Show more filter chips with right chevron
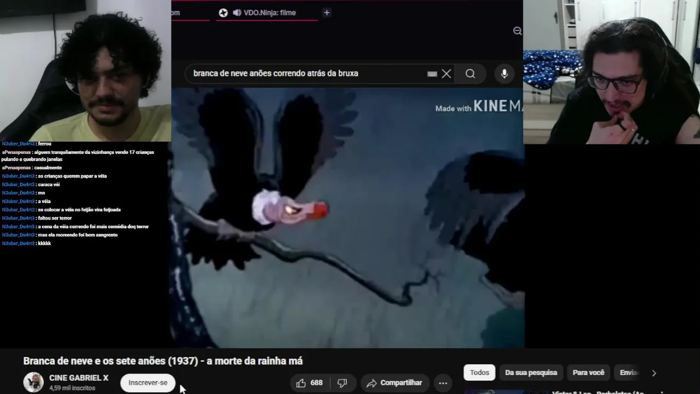 coord(654,373)
